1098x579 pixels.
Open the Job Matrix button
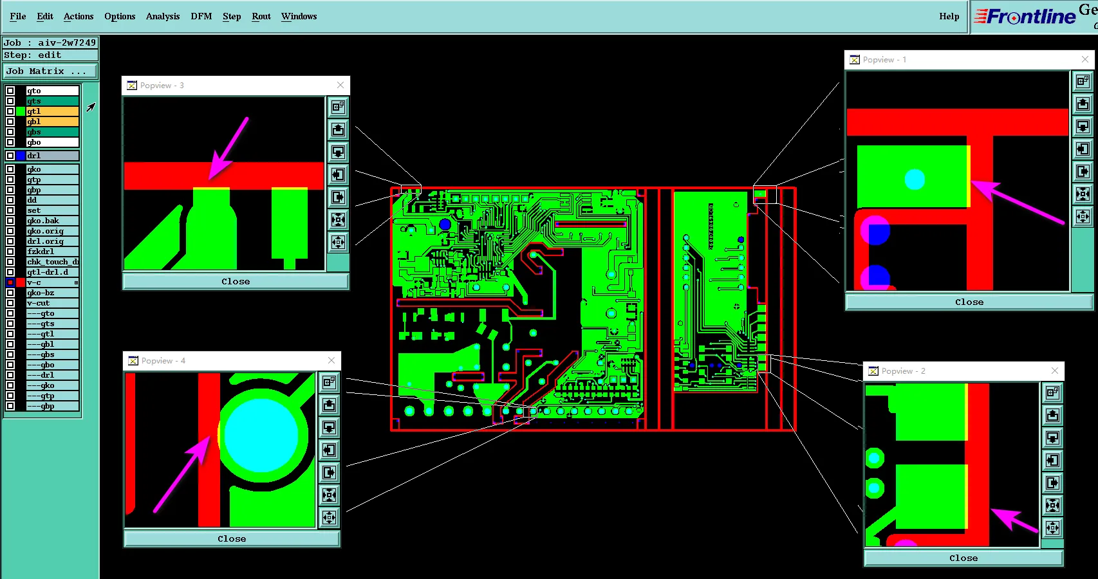point(50,71)
